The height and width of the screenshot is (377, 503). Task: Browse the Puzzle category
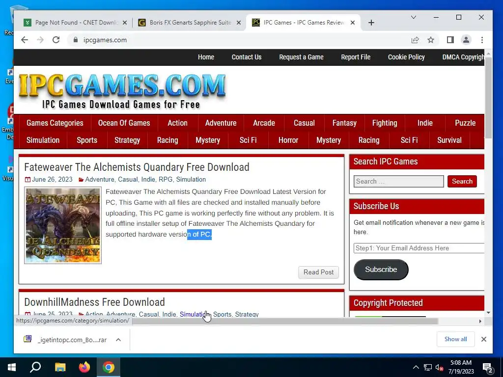pyautogui.click(x=465, y=123)
